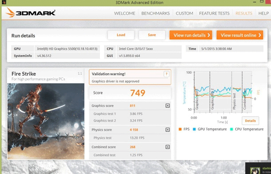Open the WELCOME tab
This screenshot has height=174, width=271.
(x=125, y=13)
